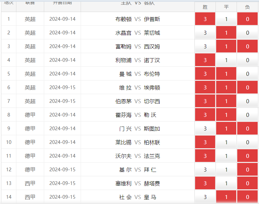Image resolution: width=259 pixels, height=204 pixels.
Task: Select loss (0) for 曼城 VS 布伦特
Action: (247, 73)
